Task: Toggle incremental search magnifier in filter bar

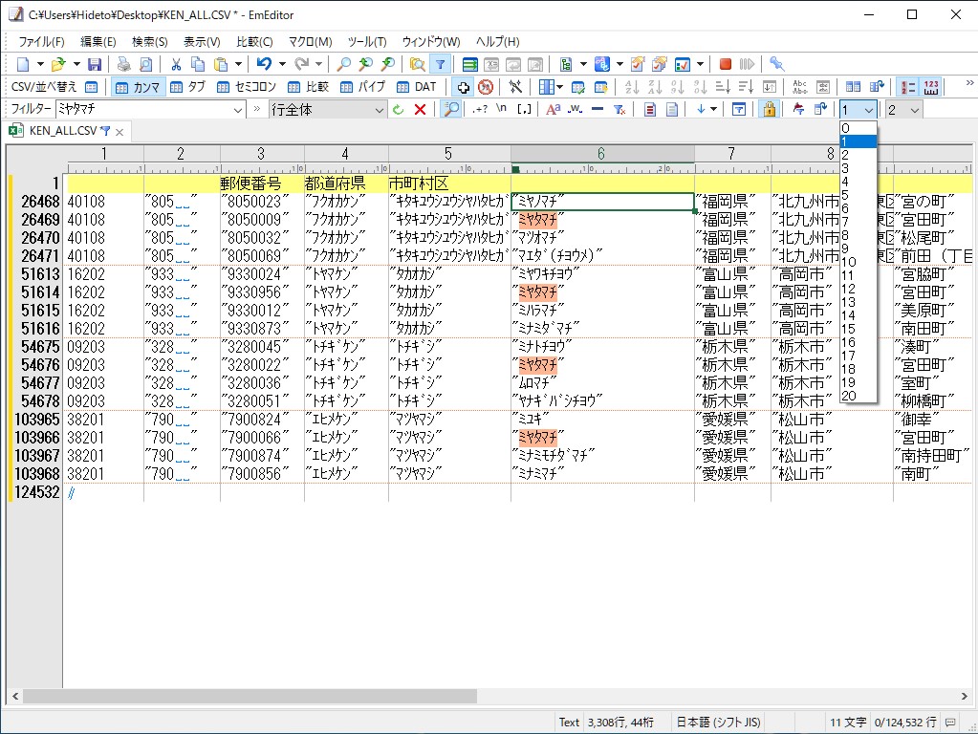Action: 450,110
